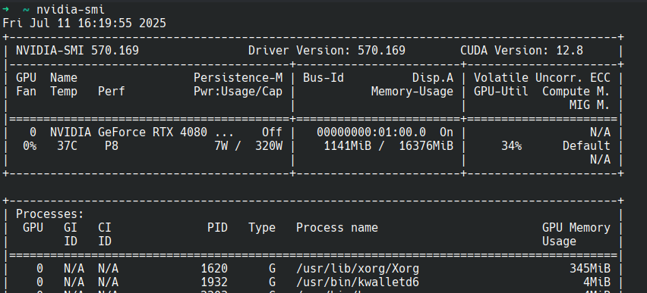The width and height of the screenshot is (647, 293).
Task: Click the green prompt arrow icon
Action: point(5,10)
